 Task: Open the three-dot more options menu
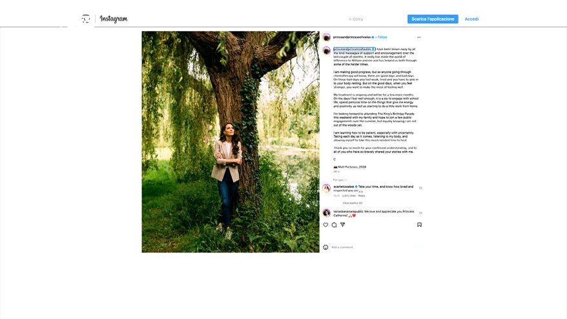tap(419, 37)
